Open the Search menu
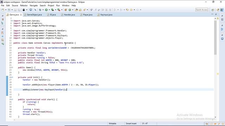Screen dimensions: 225x126 click(x=43, y=6)
